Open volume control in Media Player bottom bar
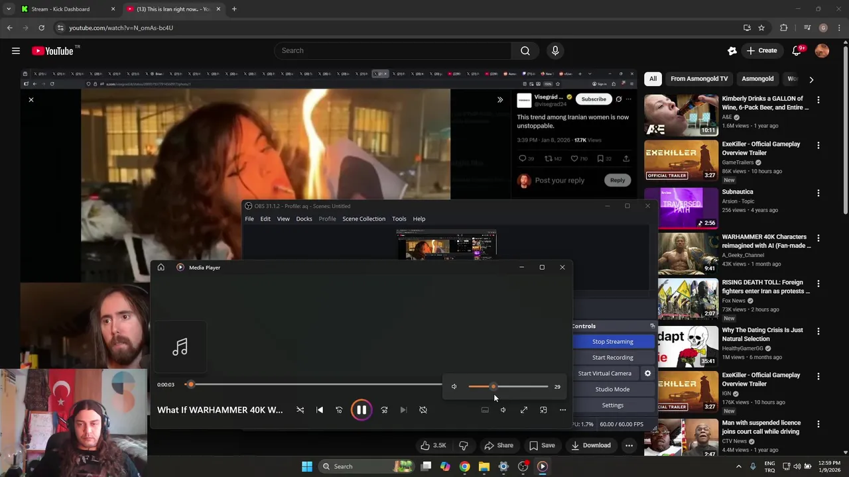The width and height of the screenshot is (849, 477). point(503,410)
